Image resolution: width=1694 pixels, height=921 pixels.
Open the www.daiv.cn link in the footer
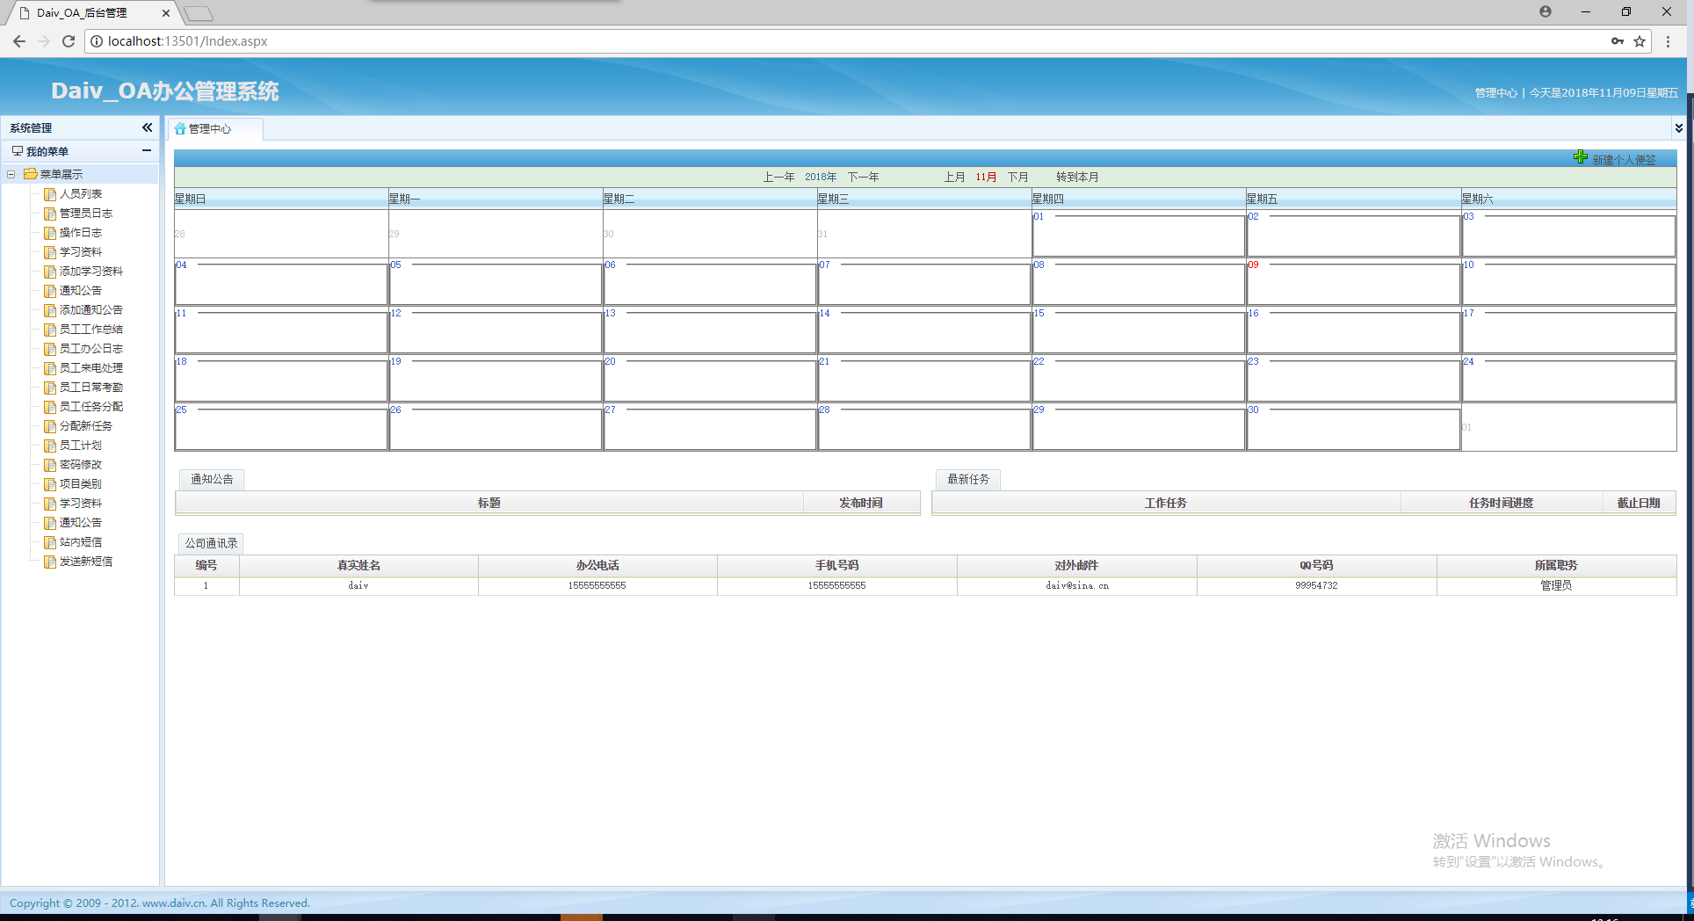174,903
